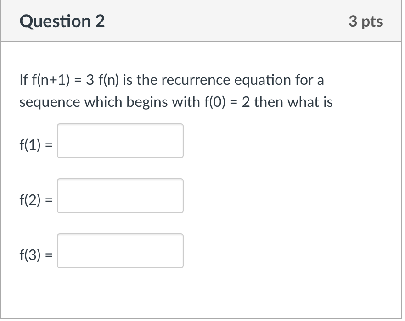Click the border of the f(2) input box

click(x=120, y=179)
